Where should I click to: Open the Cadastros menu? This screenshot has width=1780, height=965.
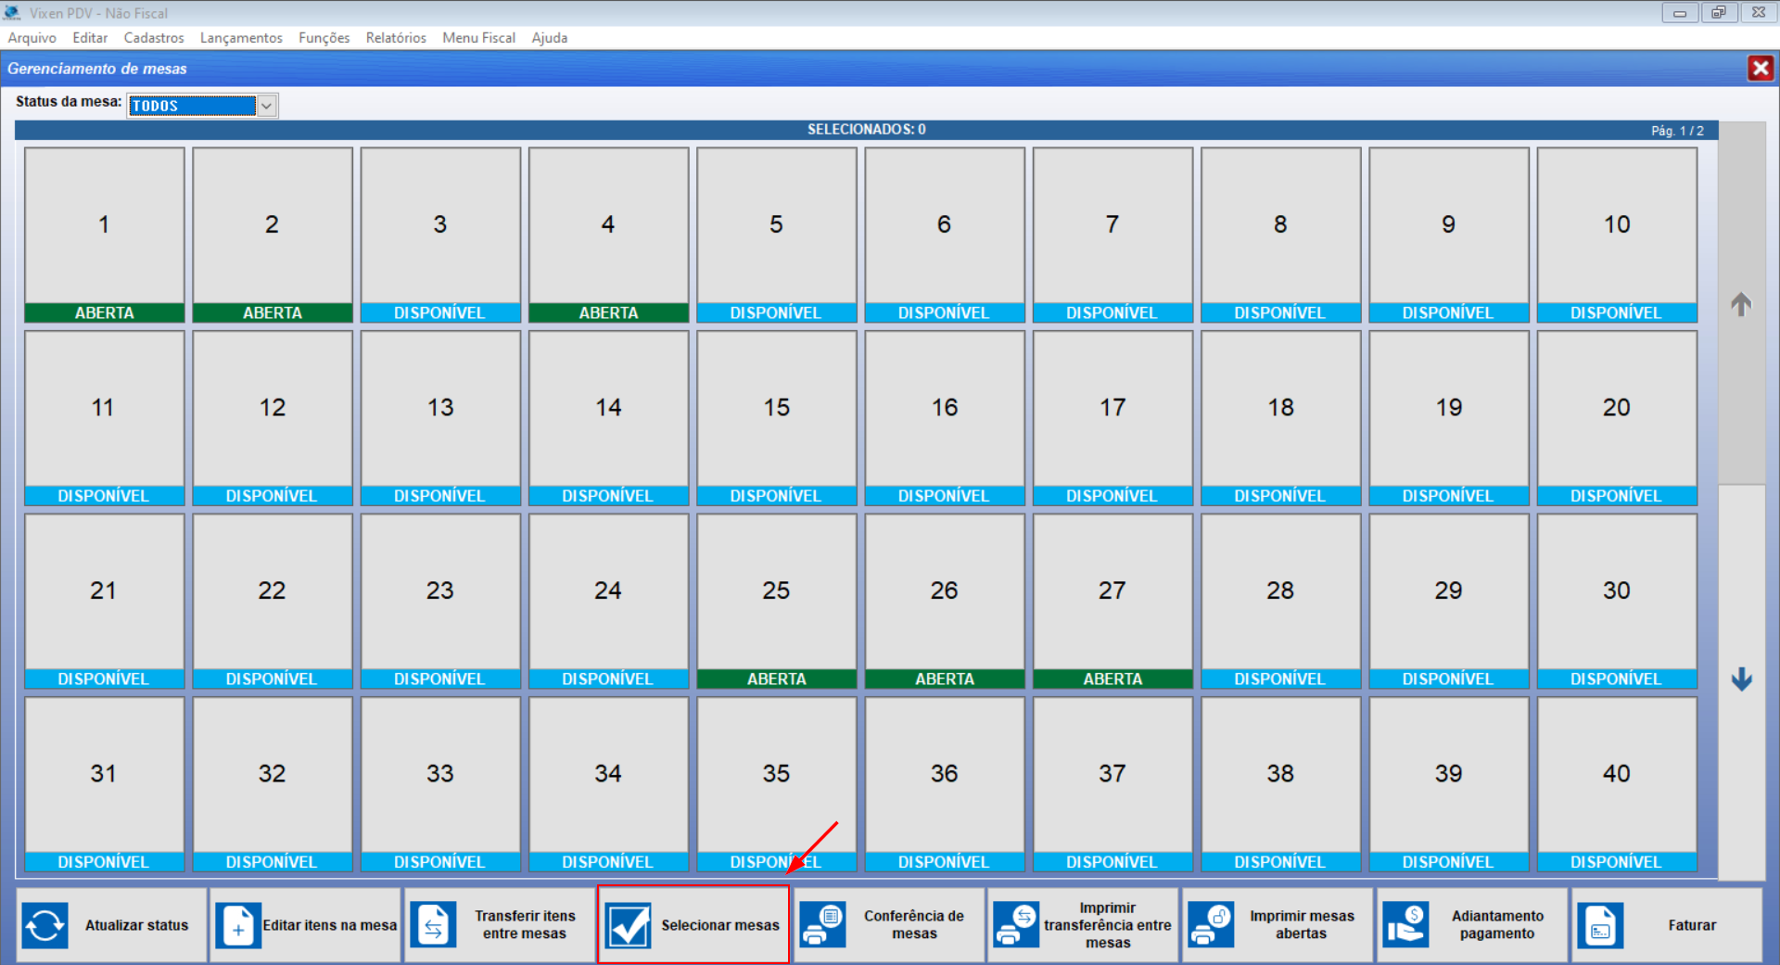tap(154, 38)
